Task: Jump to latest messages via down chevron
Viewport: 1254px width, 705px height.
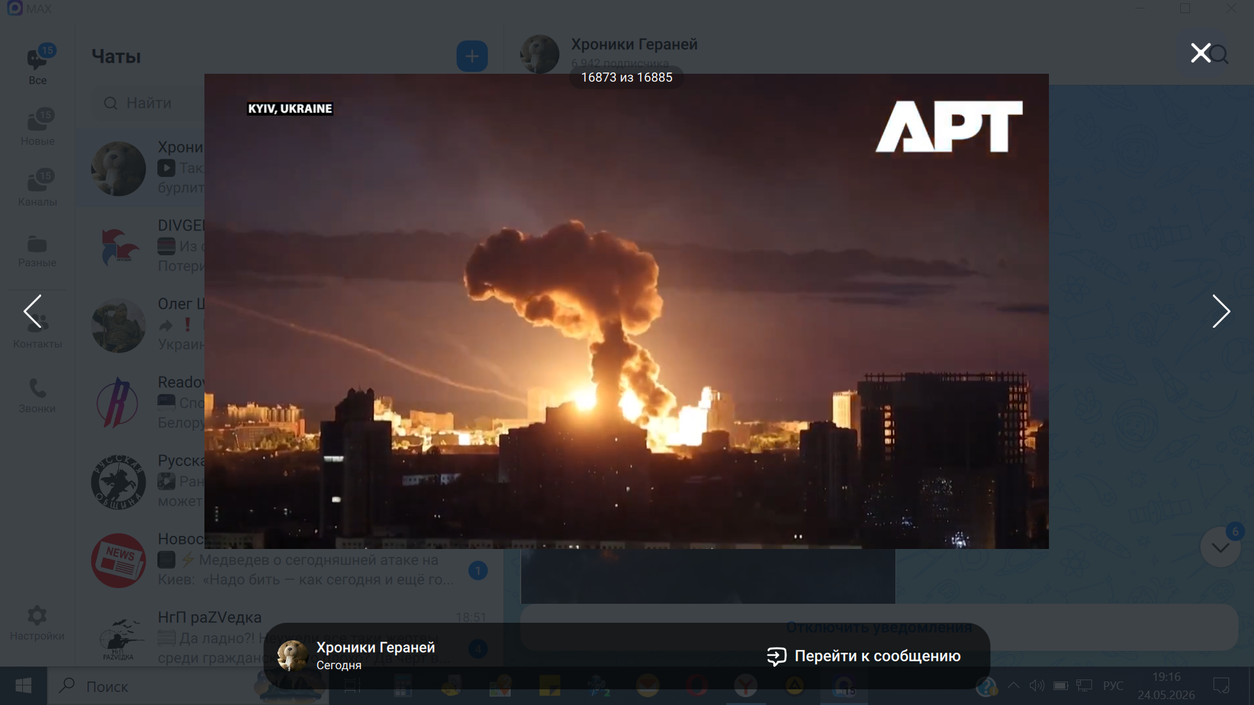Action: pyautogui.click(x=1220, y=548)
